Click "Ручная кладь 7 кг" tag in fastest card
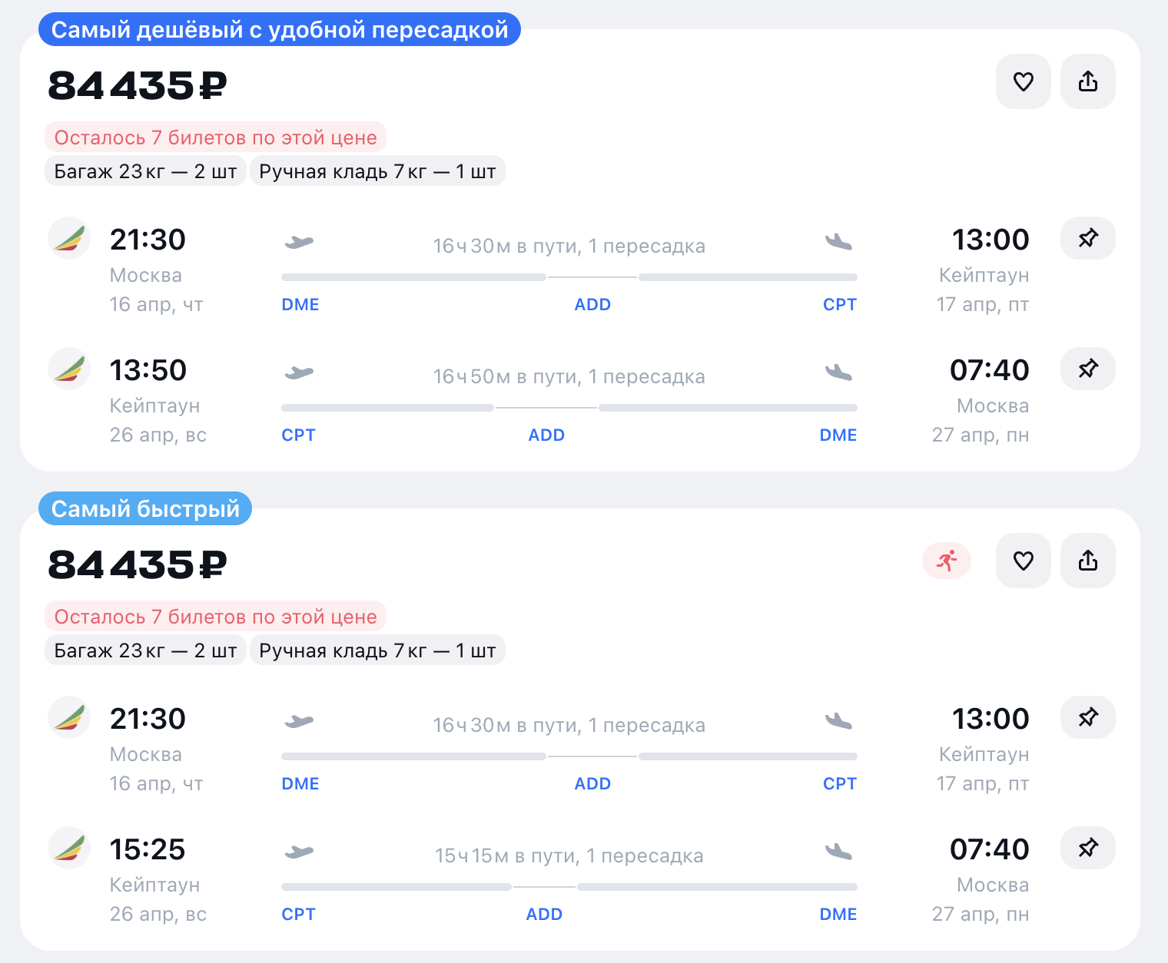Viewport: 1168px width, 963px height. point(377,650)
